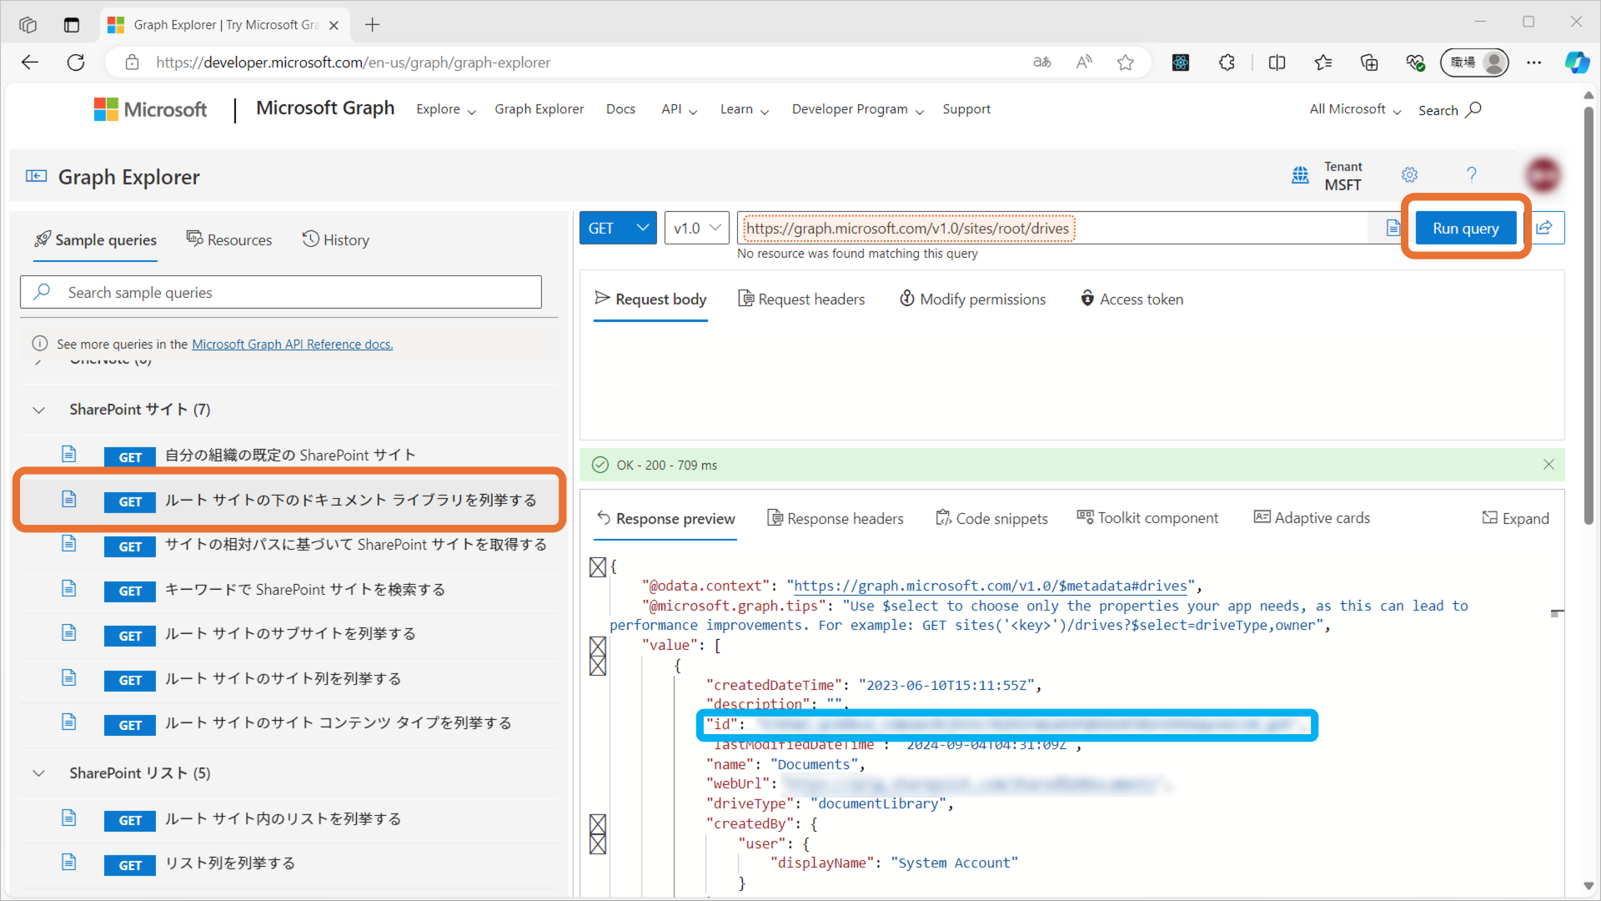Select query 自分の組織の既定の SharePoint サイト
The height and width of the screenshot is (901, 1601).
point(289,456)
